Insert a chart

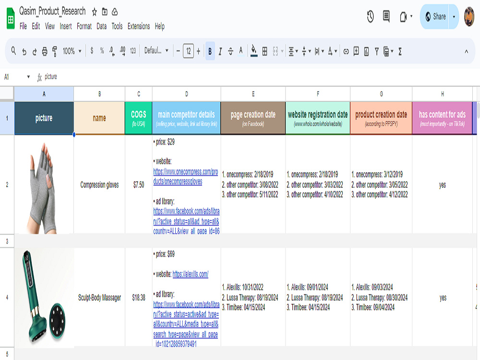click(366, 51)
